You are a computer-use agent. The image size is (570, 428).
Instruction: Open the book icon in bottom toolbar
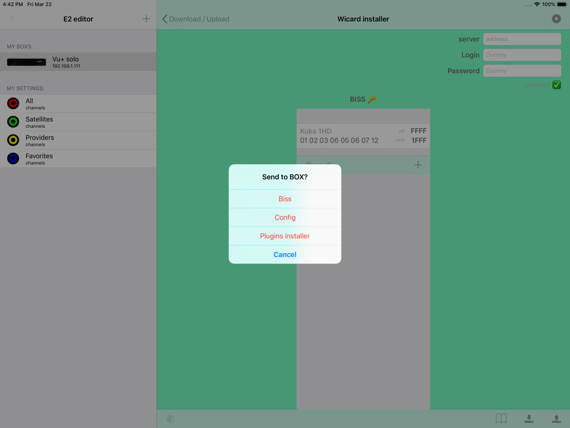(501, 418)
